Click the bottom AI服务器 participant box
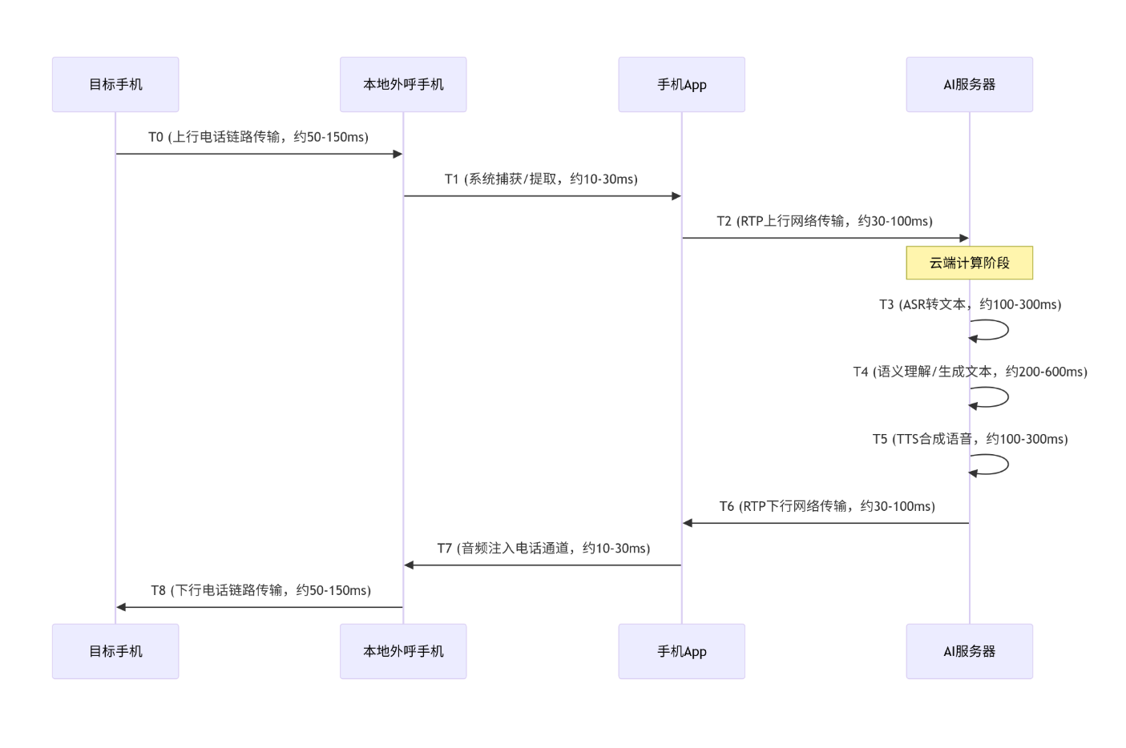Image resolution: width=1126 pixels, height=748 pixels. tap(969, 651)
